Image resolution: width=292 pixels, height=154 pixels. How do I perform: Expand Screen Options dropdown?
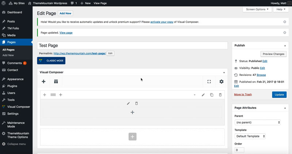(x=257, y=9)
